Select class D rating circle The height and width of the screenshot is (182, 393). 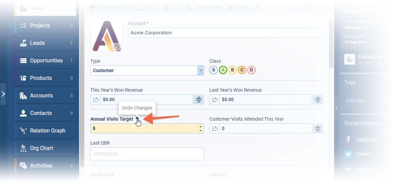pyautogui.click(x=251, y=70)
